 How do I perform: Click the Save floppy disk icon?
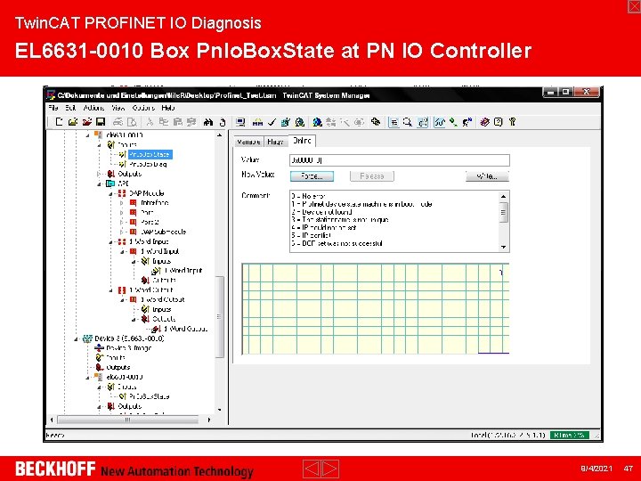(x=101, y=122)
